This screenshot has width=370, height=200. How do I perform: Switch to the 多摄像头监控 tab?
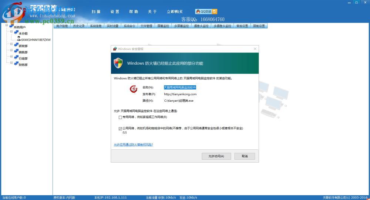coord(222,26)
